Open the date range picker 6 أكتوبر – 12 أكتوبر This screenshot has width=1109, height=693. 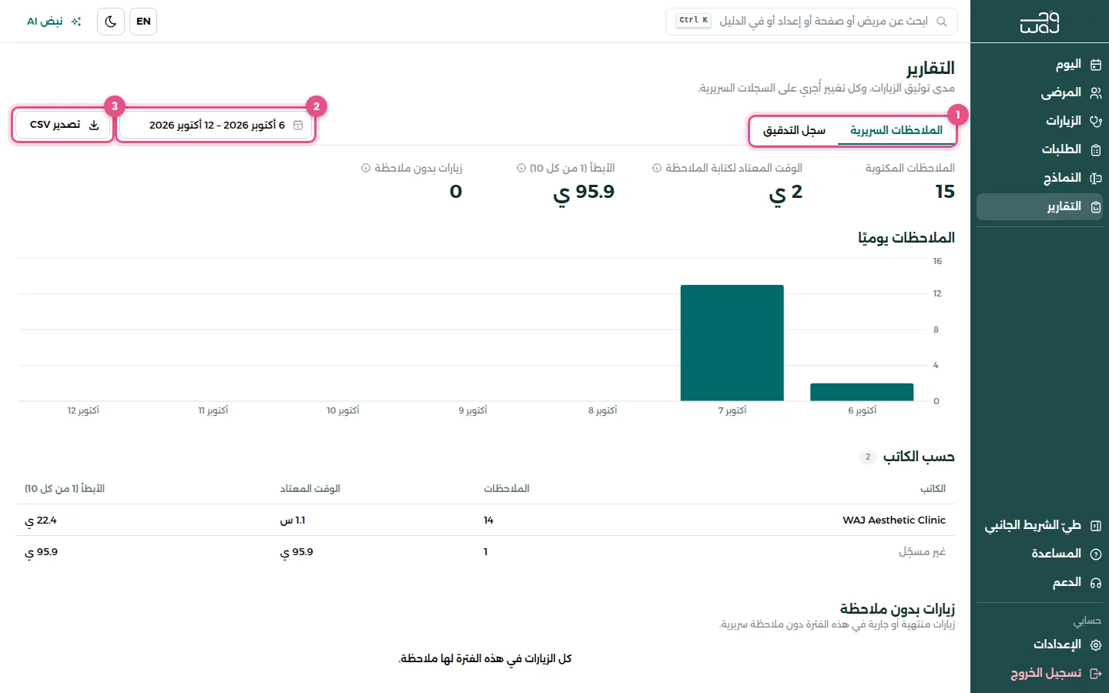click(216, 125)
